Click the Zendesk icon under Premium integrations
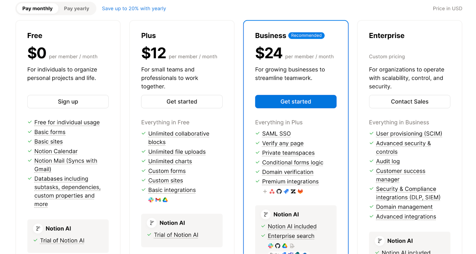The image size is (476, 254). [x=293, y=192]
